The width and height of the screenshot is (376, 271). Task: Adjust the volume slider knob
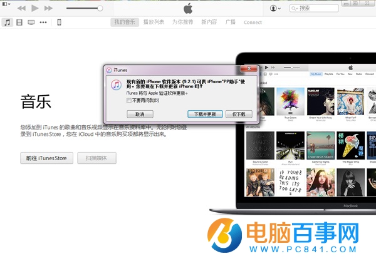[x=100, y=8]
